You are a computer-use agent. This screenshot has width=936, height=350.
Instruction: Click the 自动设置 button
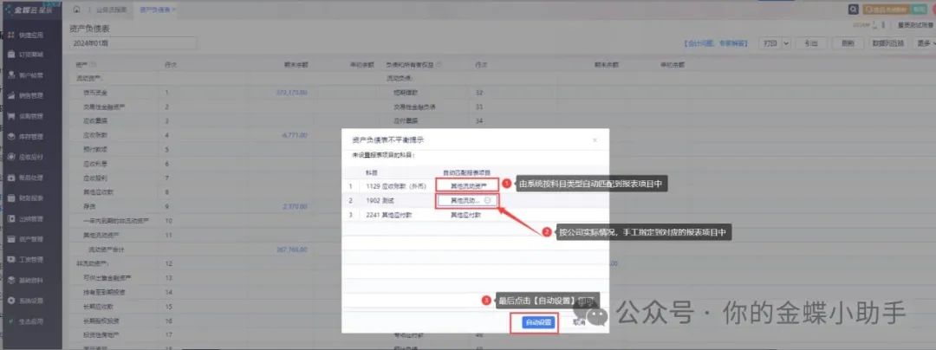[x=539, y=322]
